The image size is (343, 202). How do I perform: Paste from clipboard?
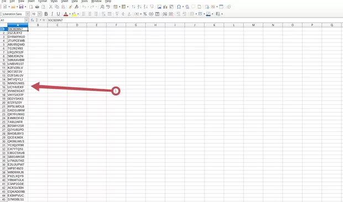pos(63,7)
